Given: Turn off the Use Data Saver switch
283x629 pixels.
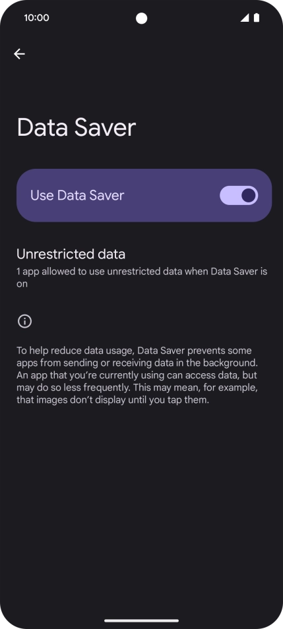Looking at the screenshot, I should 239,195.
